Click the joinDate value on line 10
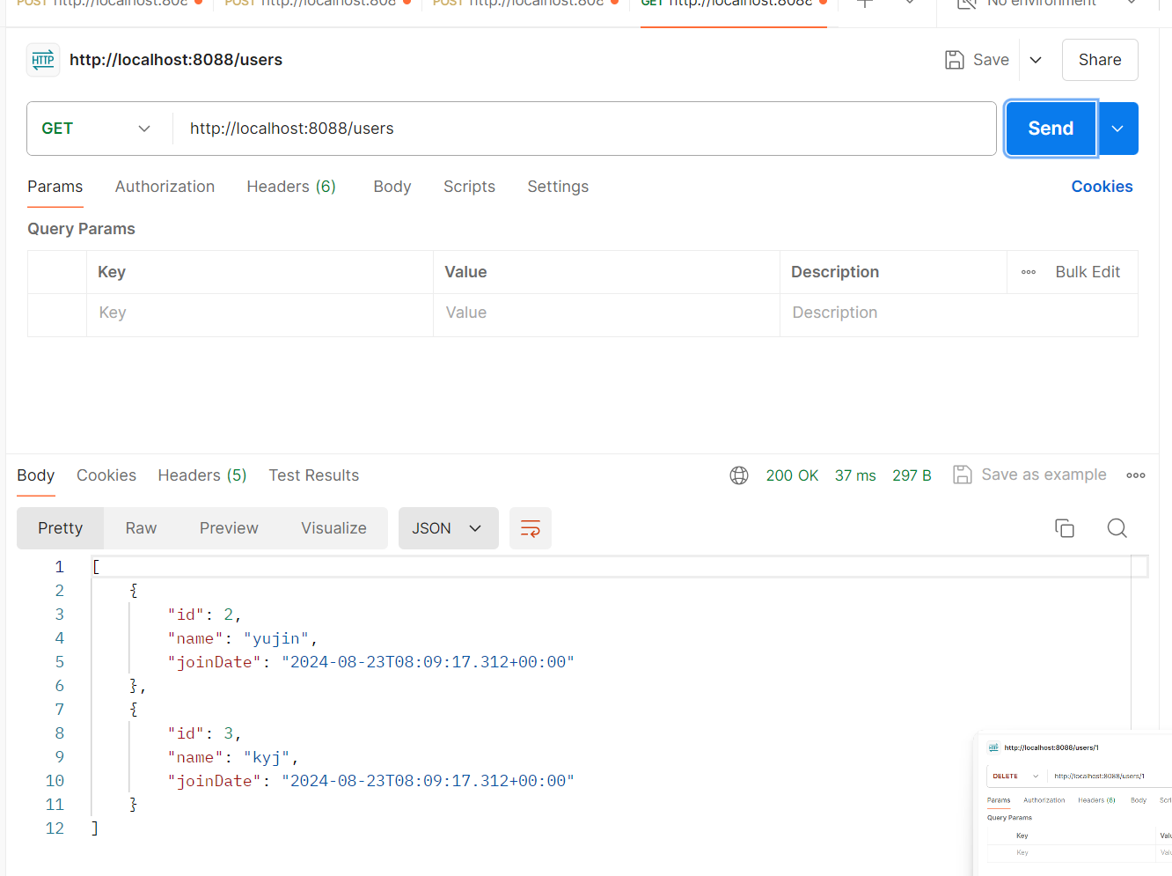The height and width of the screenshot is (876, 1172). pyautogui.click(x=428, y=781)
